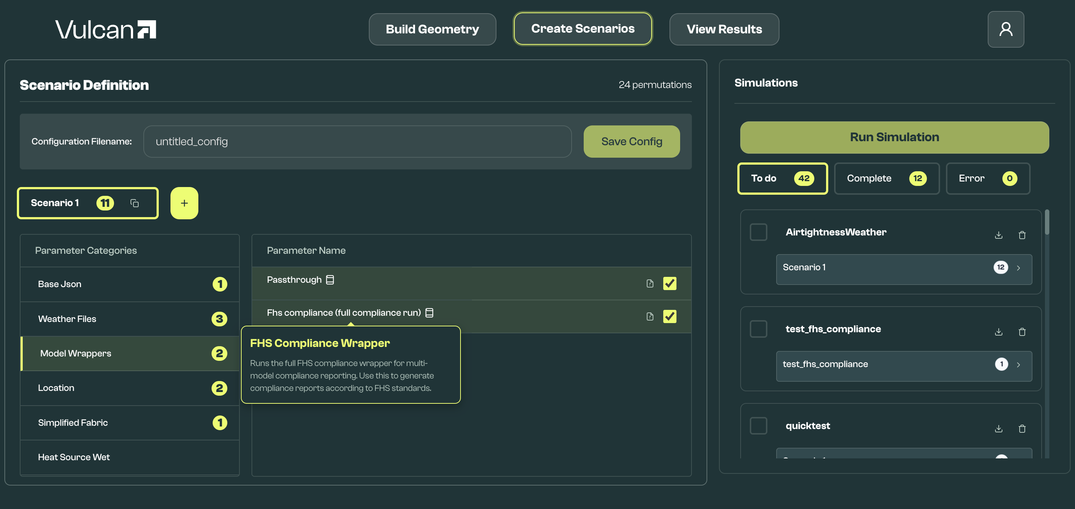
Task: Duplicate Scenario 1 with copy icon
Action: tap(134, 204)
